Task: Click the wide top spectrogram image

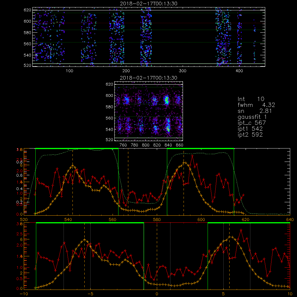Action: [x=149, y=37]
